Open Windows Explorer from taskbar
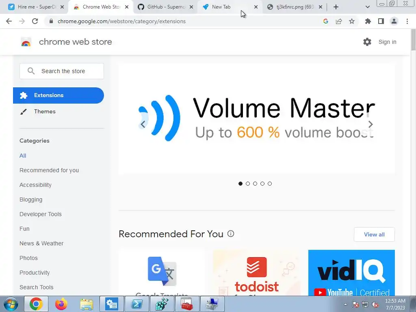The image size is (416, 312). click(87, 304)
